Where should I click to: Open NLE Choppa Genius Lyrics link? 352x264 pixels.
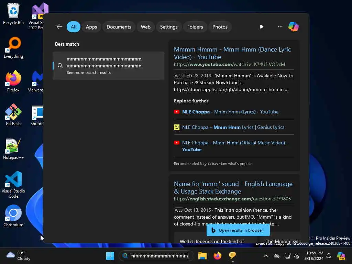pos(233,127)
